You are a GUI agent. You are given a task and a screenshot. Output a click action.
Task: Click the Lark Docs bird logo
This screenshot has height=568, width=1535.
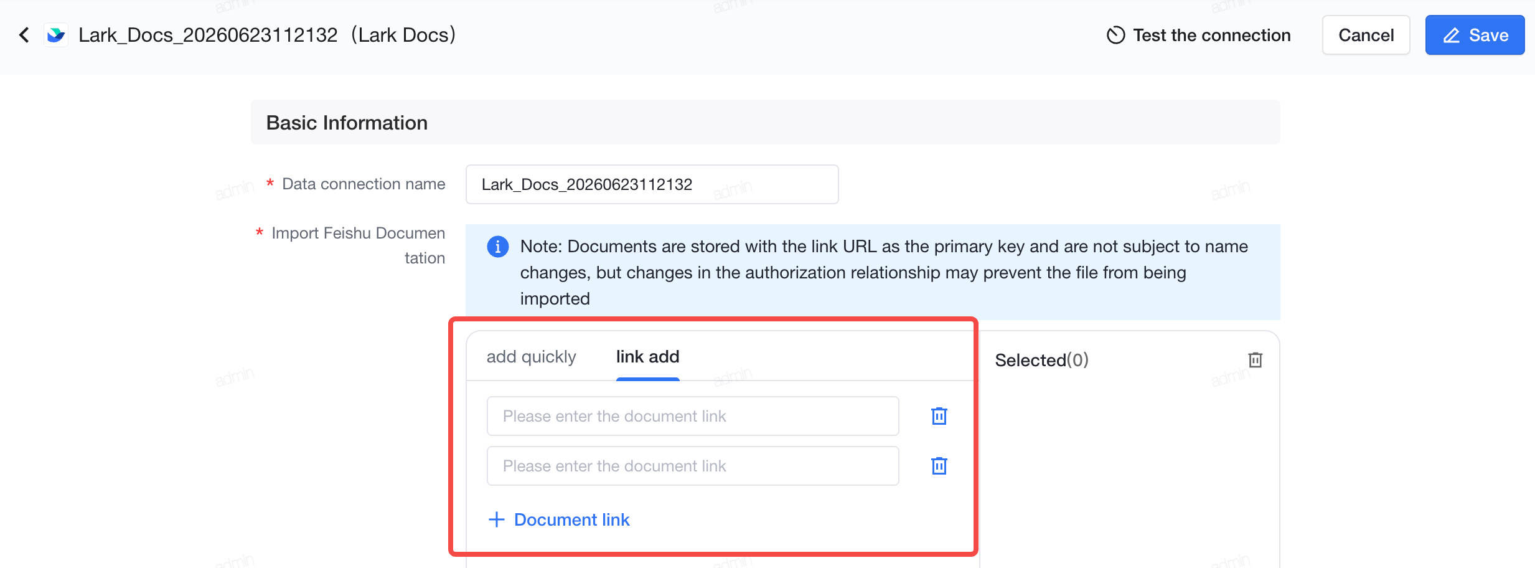[x=56, y=35]
